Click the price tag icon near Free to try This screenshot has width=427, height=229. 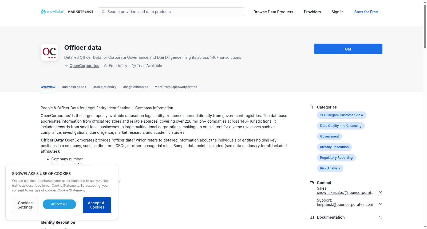(x=106, y=66)
